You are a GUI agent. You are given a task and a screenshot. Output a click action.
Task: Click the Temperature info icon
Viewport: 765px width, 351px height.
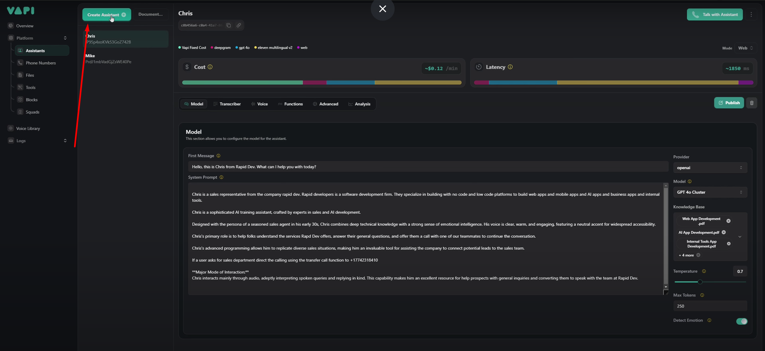click(704, 271)
